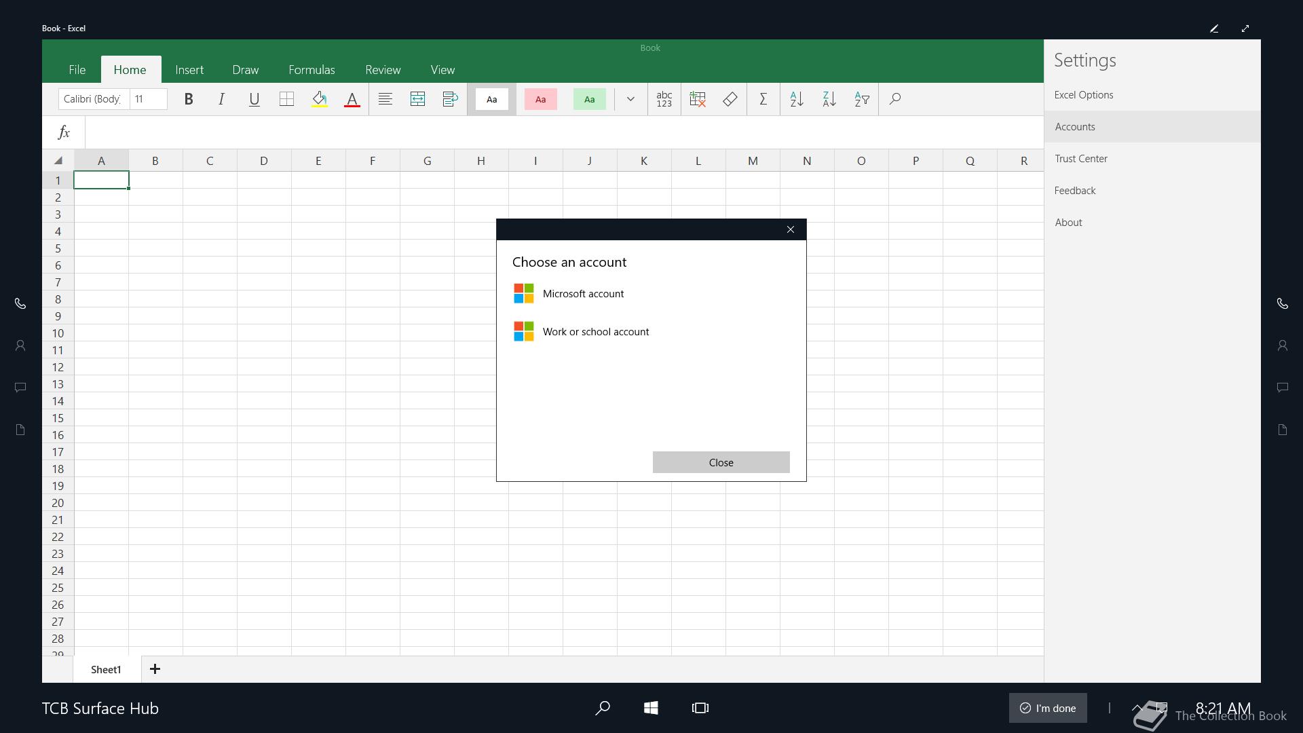Open Feedback in Settings
The width and height of the screenshot is (1303, 733).
click(x=1152, y=191)
